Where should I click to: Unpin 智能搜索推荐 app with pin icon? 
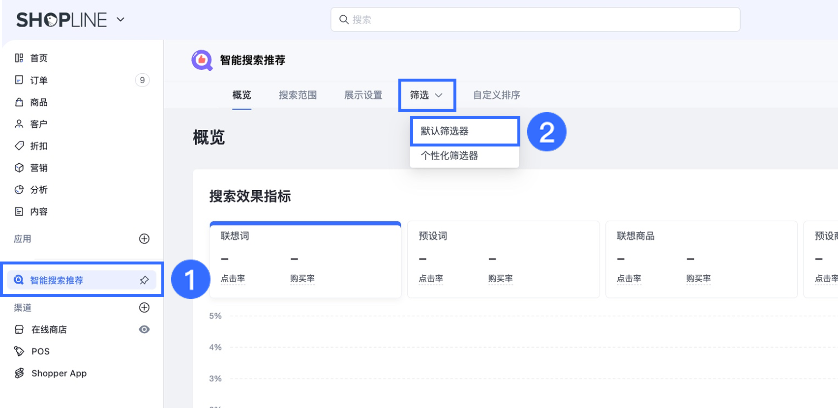pos(144,280)
